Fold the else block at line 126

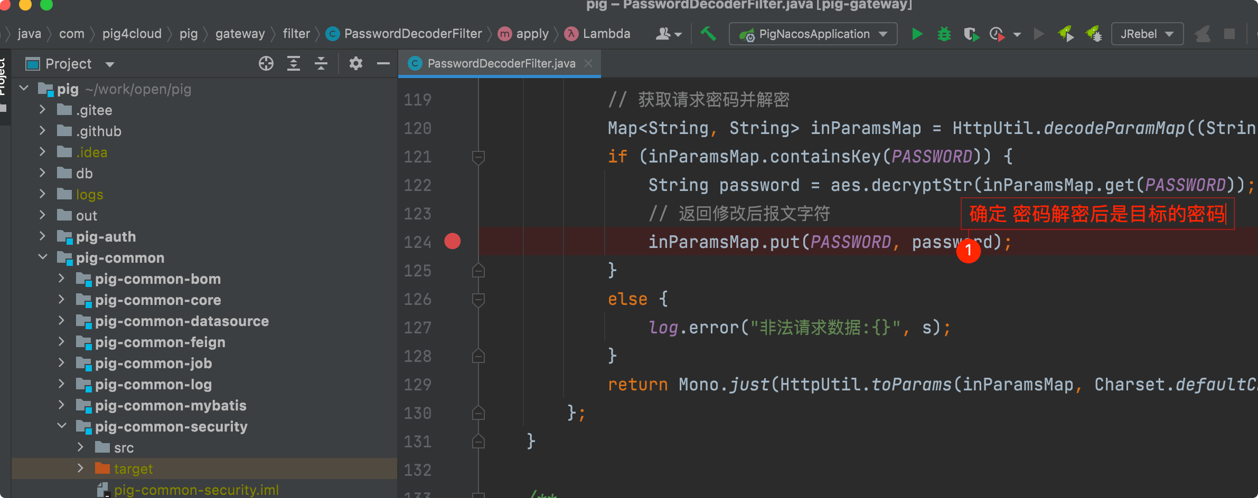click(x=478, y=300)
